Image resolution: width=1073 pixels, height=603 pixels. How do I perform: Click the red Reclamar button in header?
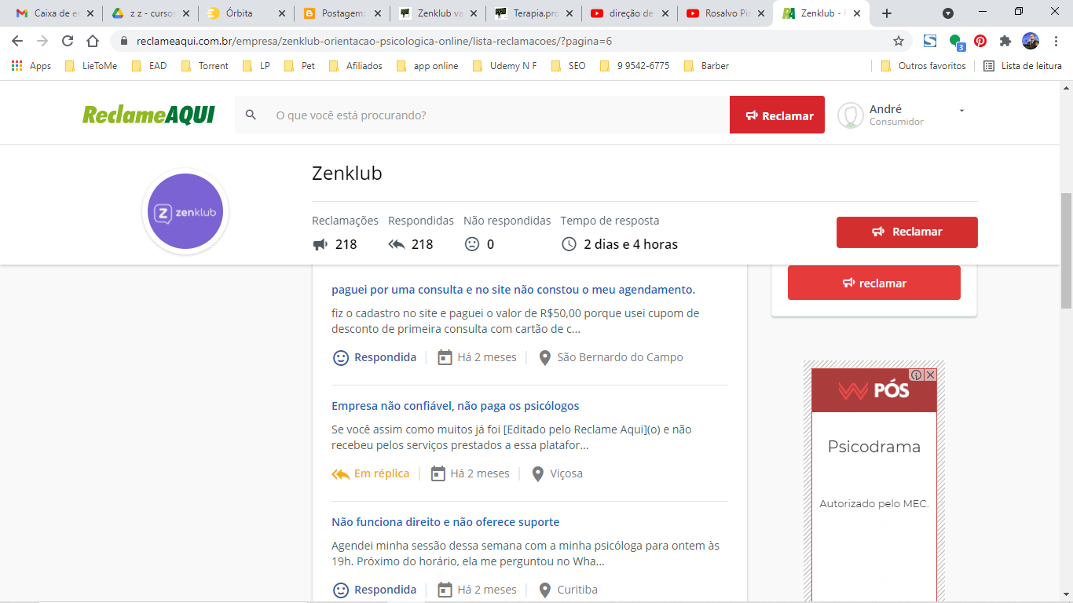click(x=777, y=115)
